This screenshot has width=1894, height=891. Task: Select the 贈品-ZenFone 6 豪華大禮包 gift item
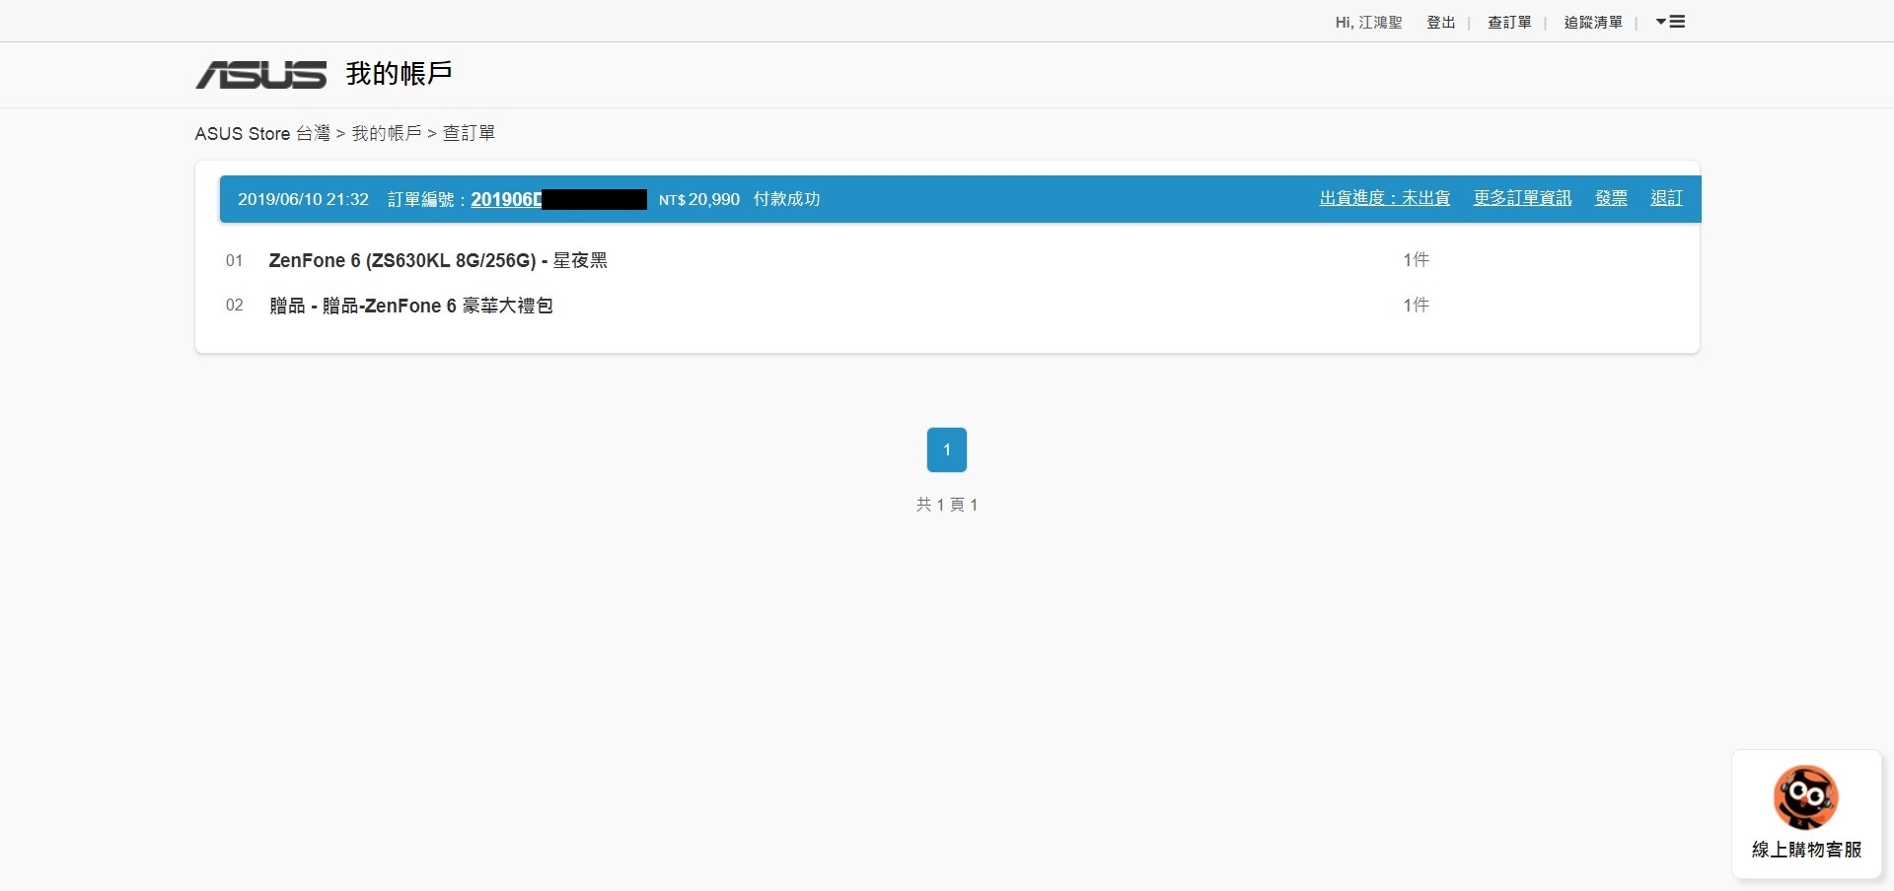[x=410, y=306]
